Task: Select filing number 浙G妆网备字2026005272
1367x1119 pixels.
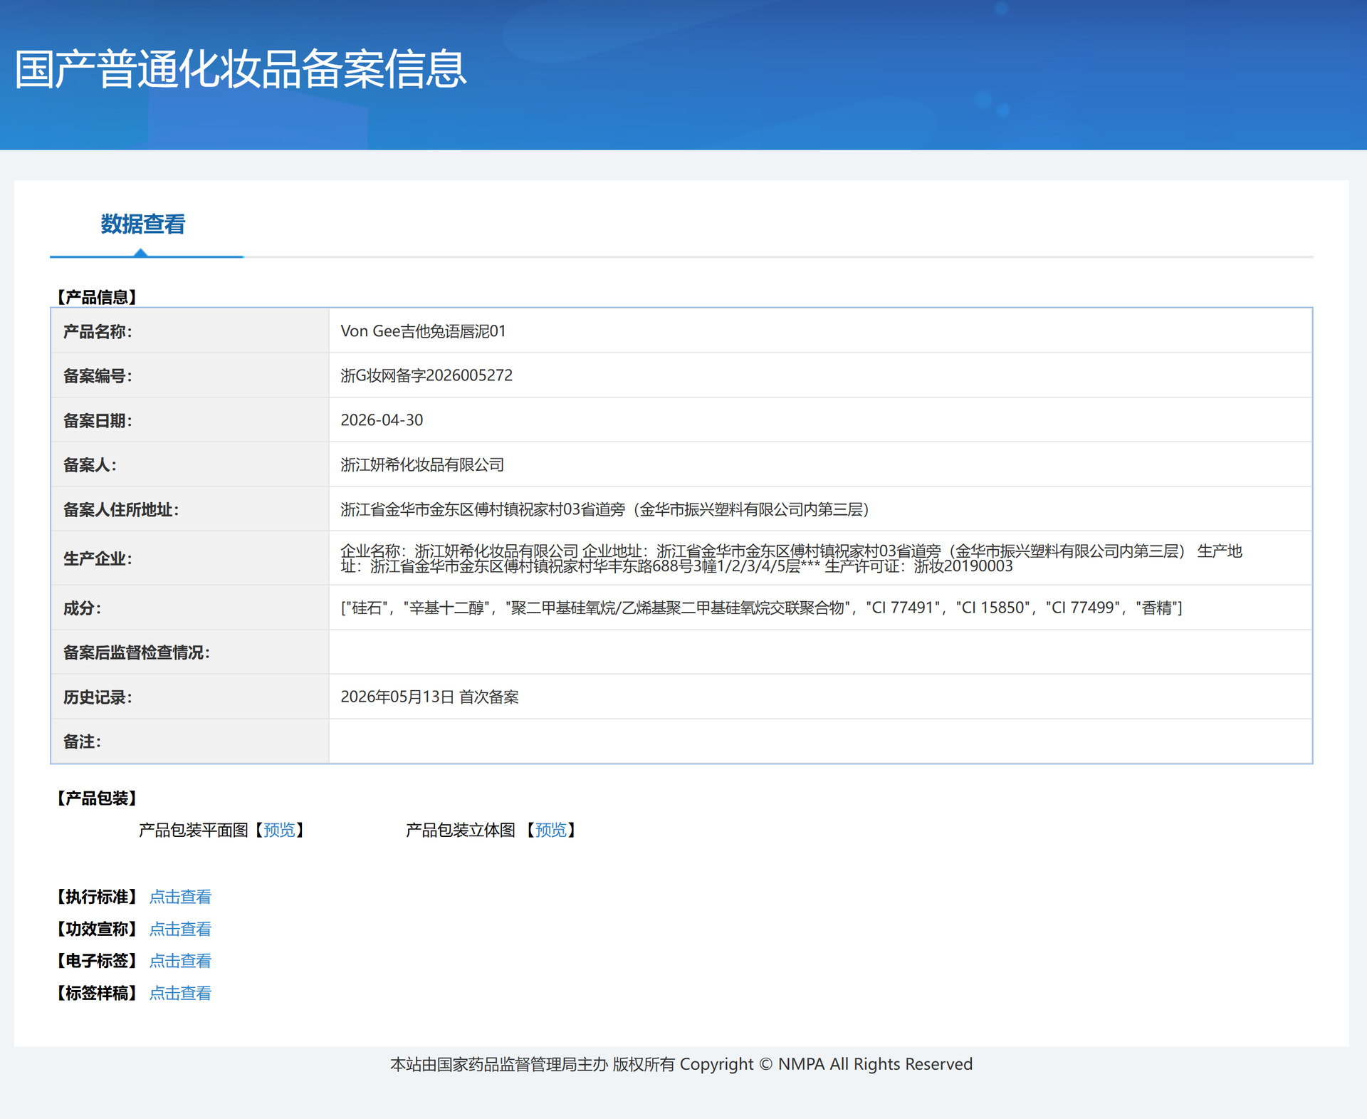Action: 426,375
